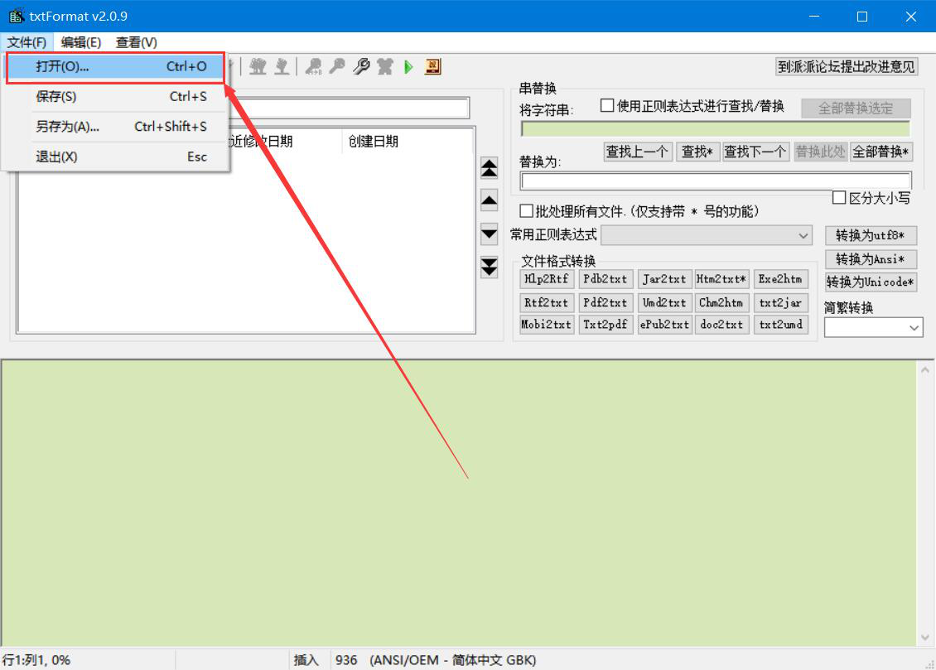Image resolution: width=936 pixels, height=670 pixels.
Task: Click the Rtf2txt conversion button
Action: click(x=546, y=302)
